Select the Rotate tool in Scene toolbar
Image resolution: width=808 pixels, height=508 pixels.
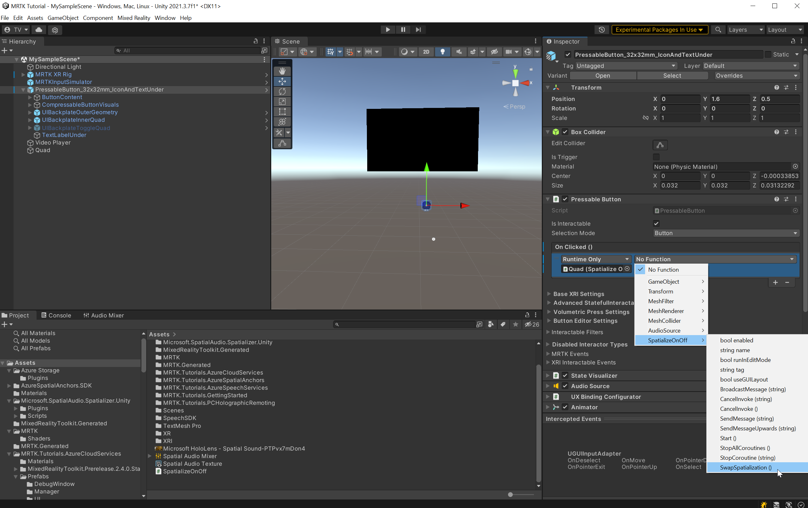click(282, 92)
